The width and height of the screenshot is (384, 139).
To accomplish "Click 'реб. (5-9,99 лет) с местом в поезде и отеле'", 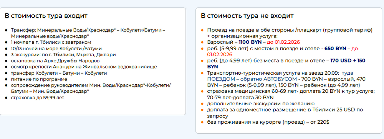I will tap(264, 48).
